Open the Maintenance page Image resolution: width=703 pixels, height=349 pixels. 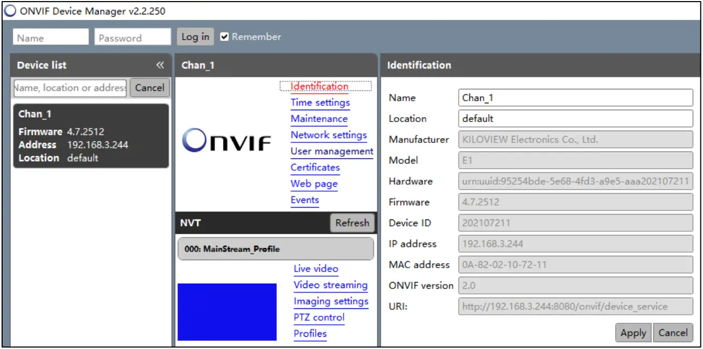coord(319,118)
